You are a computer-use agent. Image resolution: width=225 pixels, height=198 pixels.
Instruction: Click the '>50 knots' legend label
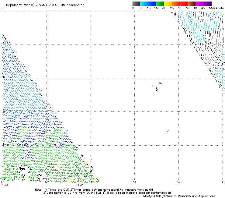(x=216, y=8)
